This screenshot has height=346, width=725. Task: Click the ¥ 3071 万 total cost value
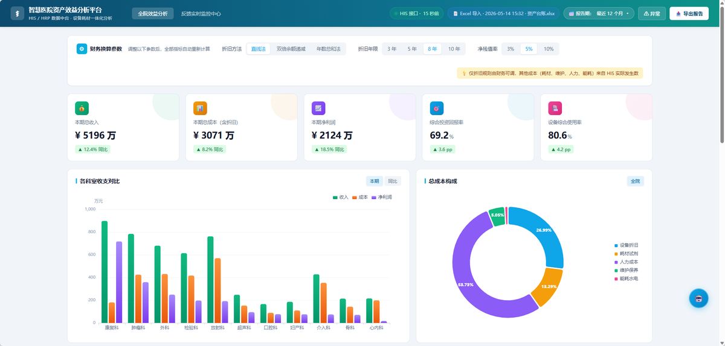(214, 136)
